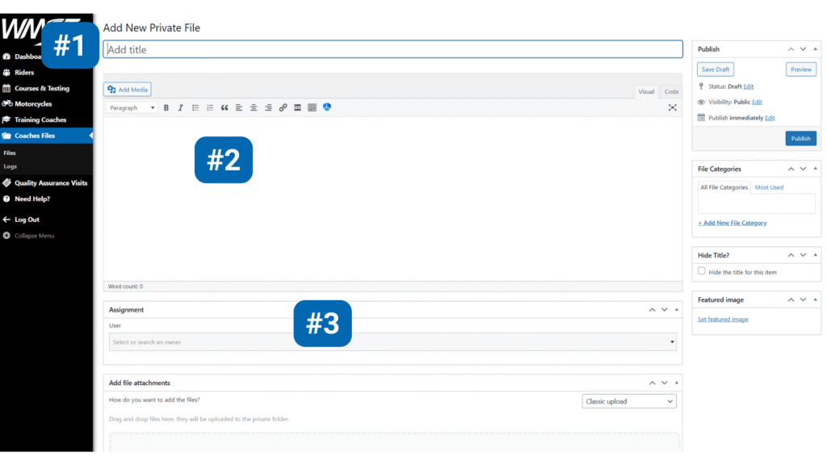Click the insert link icon

click(283, 107)
